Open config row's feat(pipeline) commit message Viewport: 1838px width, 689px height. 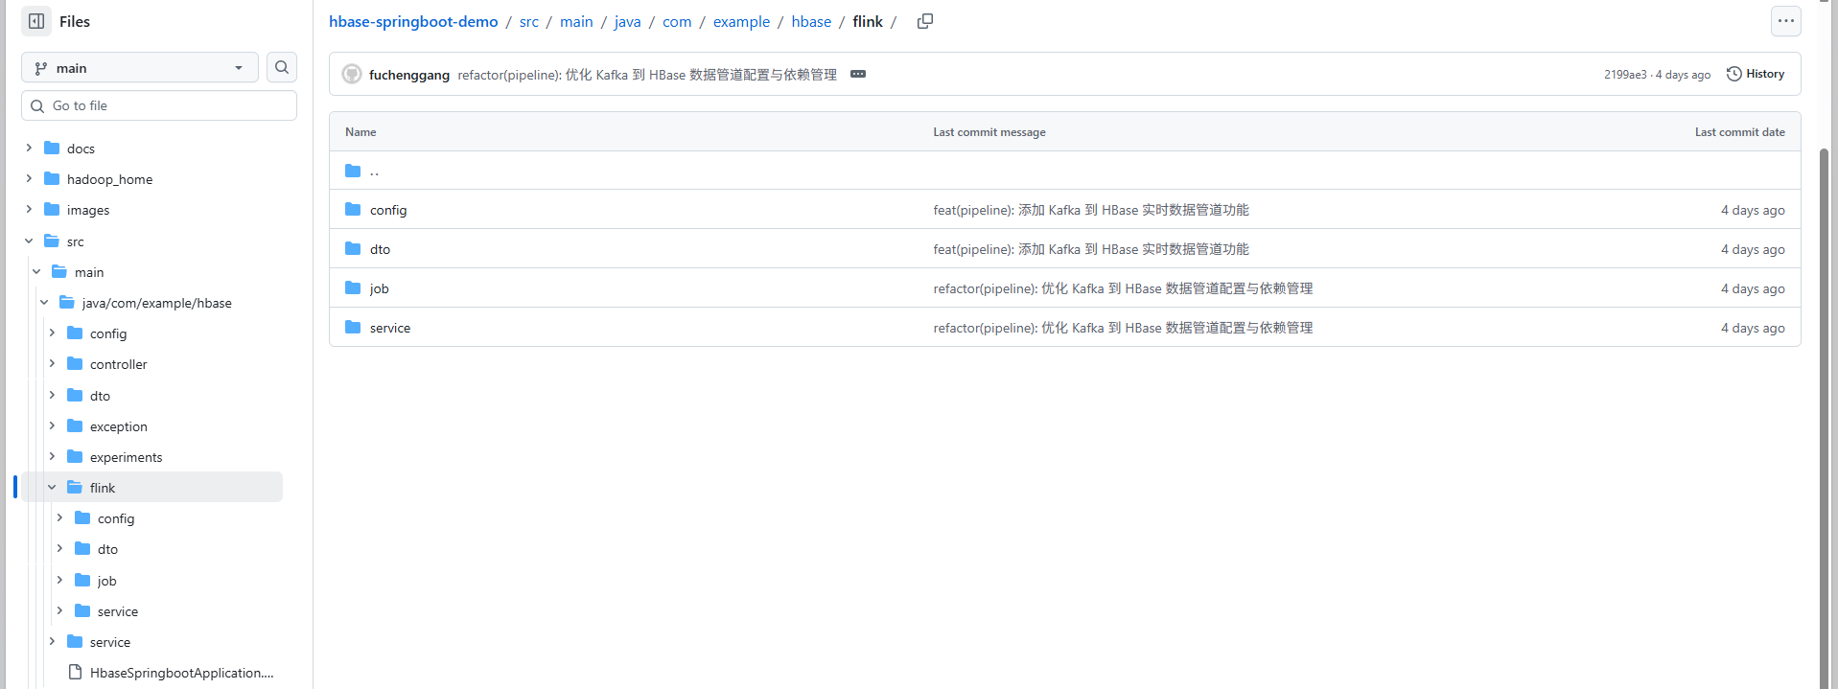[1091, 210]
